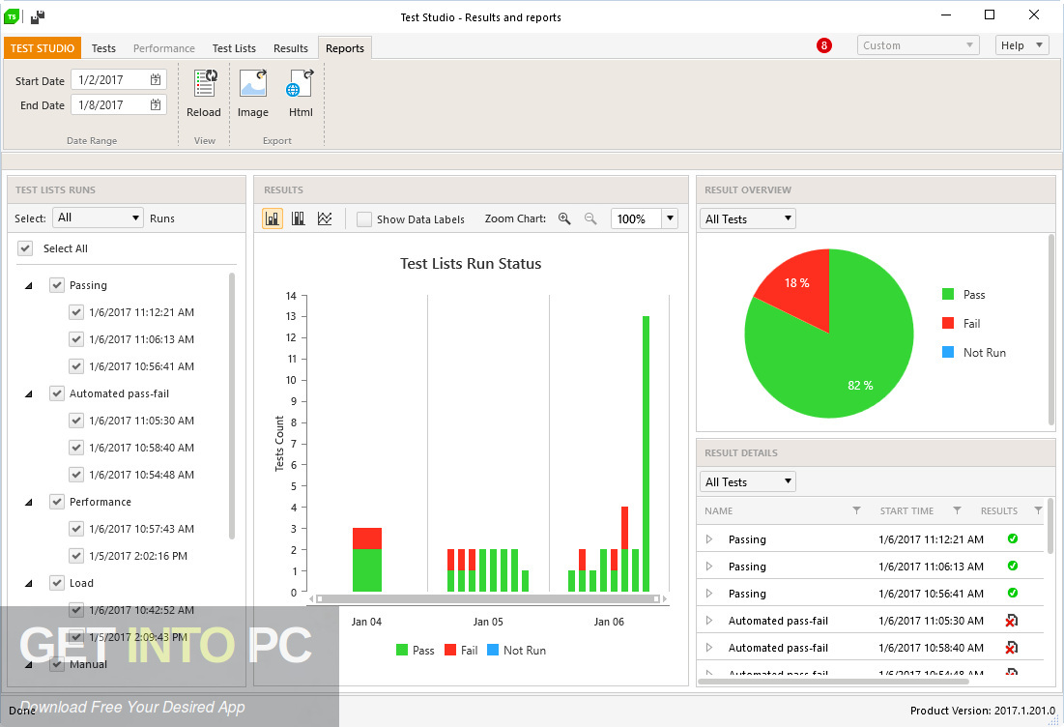Click the Fail legend entry under chart
Screen dimensions: 1064x727
pyautogui.click(x=461, y=651)
